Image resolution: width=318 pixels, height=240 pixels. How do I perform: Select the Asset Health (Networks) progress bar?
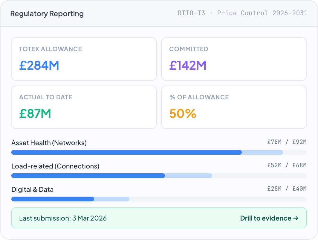(x=159, y=152)
